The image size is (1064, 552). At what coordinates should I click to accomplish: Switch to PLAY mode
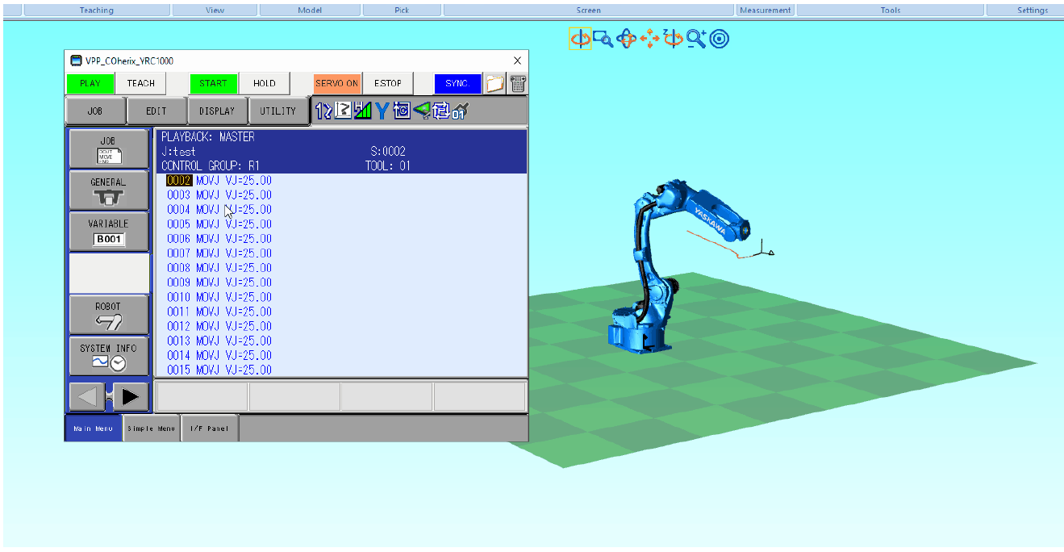coord(90,83)
